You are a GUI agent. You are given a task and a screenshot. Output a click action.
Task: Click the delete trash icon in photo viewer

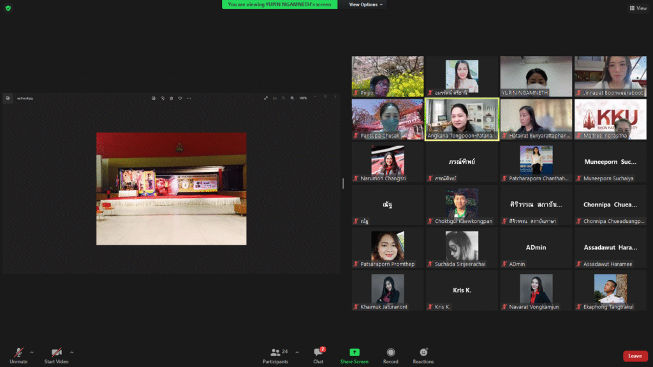click(x=172, y=98)
